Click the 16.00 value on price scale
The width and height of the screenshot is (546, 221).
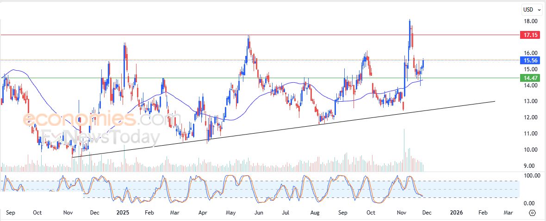[530, 53]
